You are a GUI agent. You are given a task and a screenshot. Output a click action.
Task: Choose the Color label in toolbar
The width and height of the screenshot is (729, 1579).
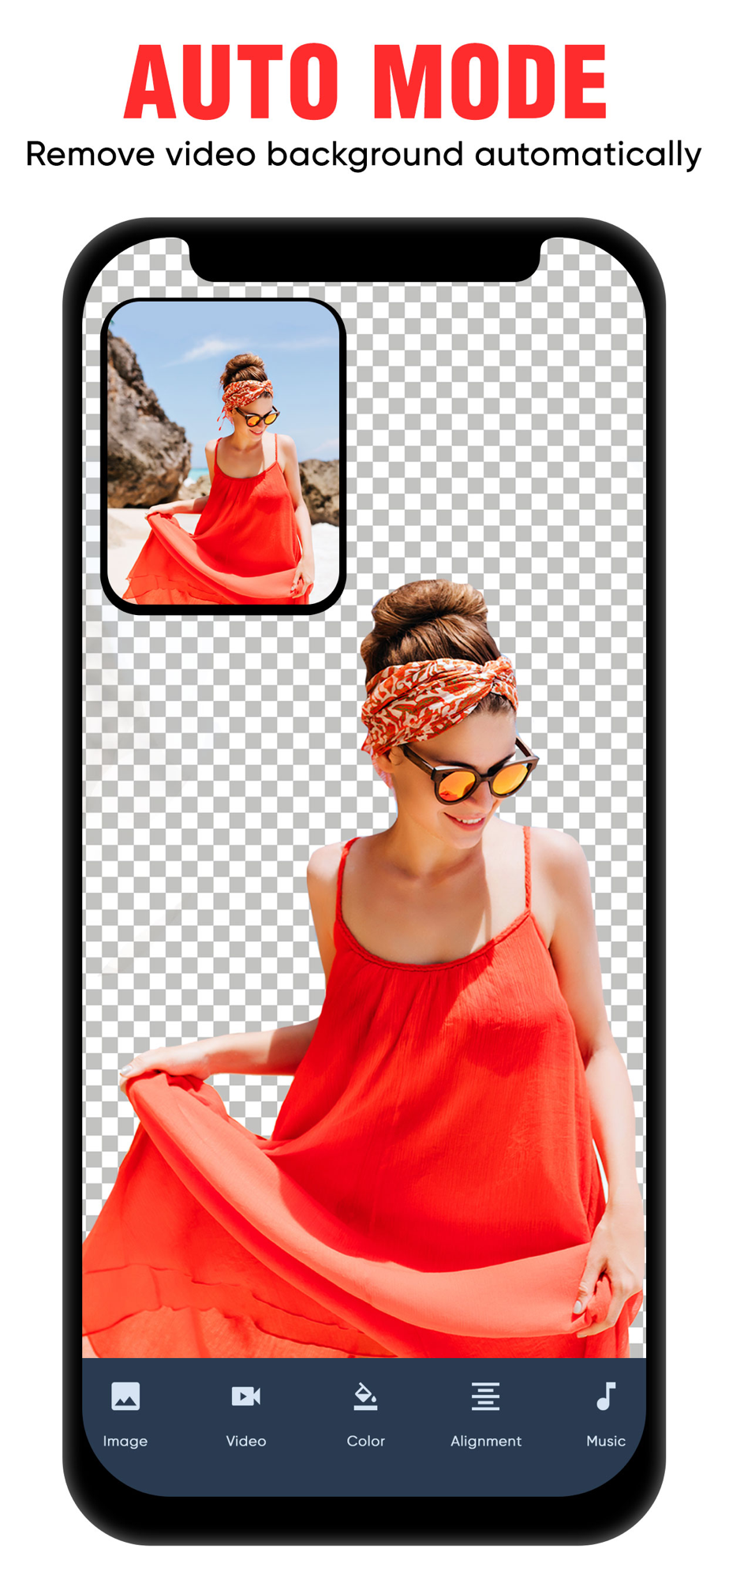coord(365,1441)
